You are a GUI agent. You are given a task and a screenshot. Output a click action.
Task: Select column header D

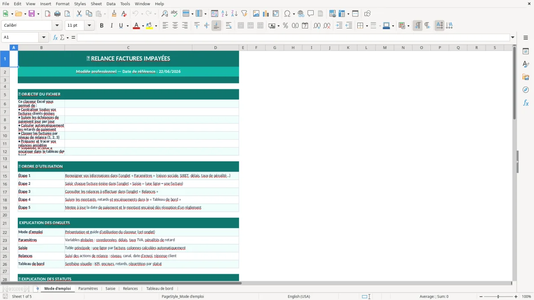[215, 48]
